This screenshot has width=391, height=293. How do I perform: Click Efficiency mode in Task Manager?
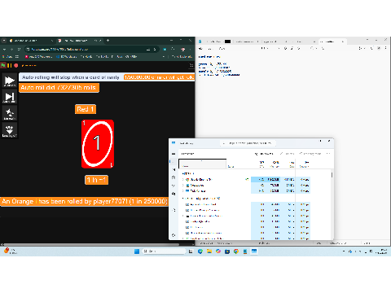point(310,154)
